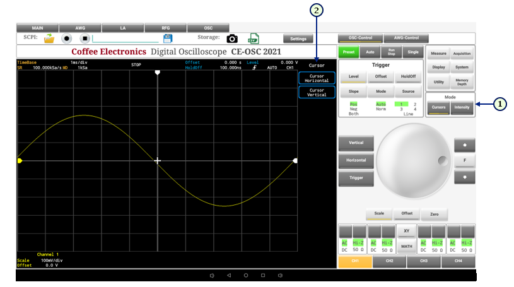Click the floppy disk save icon
The width and height of the screenshot is (514, 287).
(x=168, y=38)
